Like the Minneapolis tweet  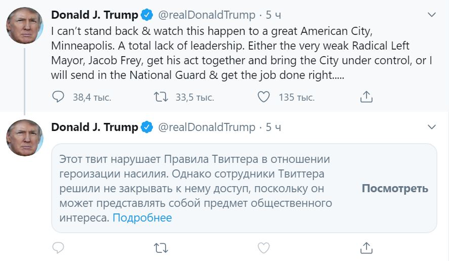pyautogui.click(x=264, y=97)
